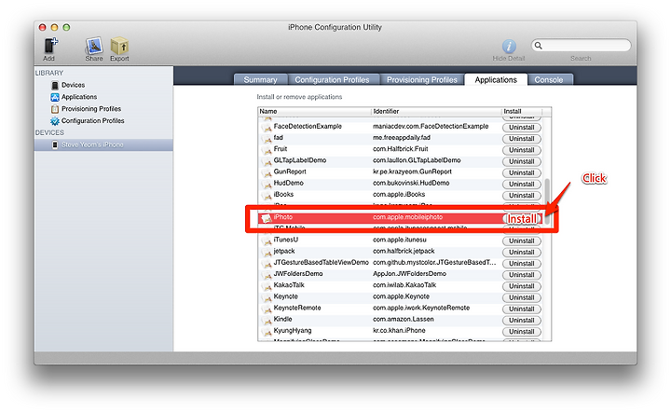Click the application list vertical scrollbar thumb
The width and height of the screenshot is (671, 412).
click(547, 201)
